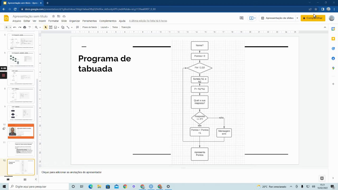Open the Ferramentas menu
The image size is (338, 190).
pos(90,21)
